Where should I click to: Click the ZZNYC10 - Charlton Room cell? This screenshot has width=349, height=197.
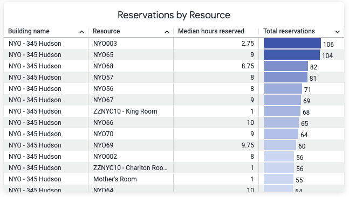pos(131,168)
